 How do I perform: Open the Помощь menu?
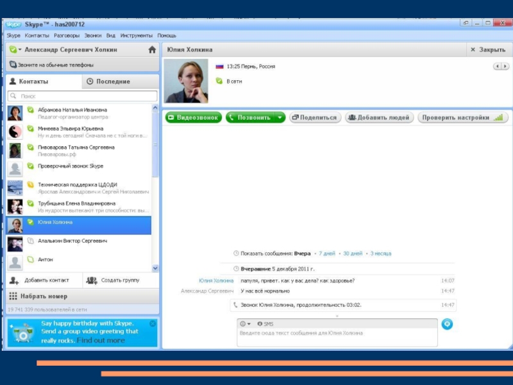click(x=167, y=35)
